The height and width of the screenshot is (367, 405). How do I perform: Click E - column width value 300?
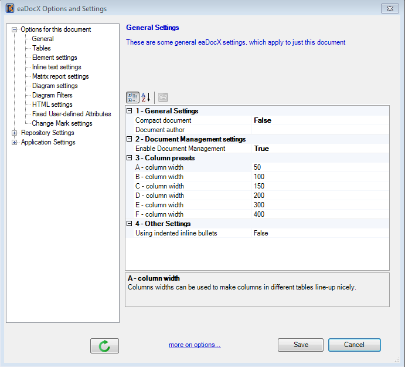click(x=320, y=205)
